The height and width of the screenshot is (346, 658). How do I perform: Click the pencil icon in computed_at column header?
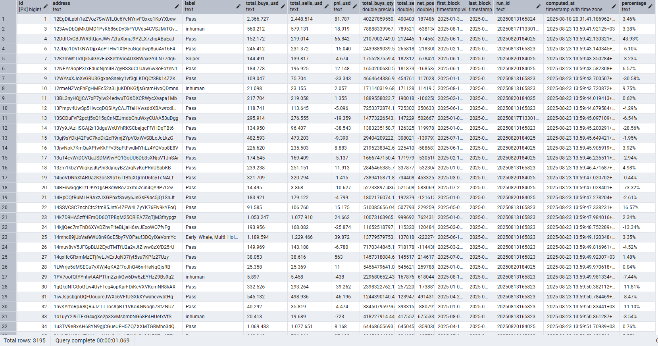pos(614,6)
